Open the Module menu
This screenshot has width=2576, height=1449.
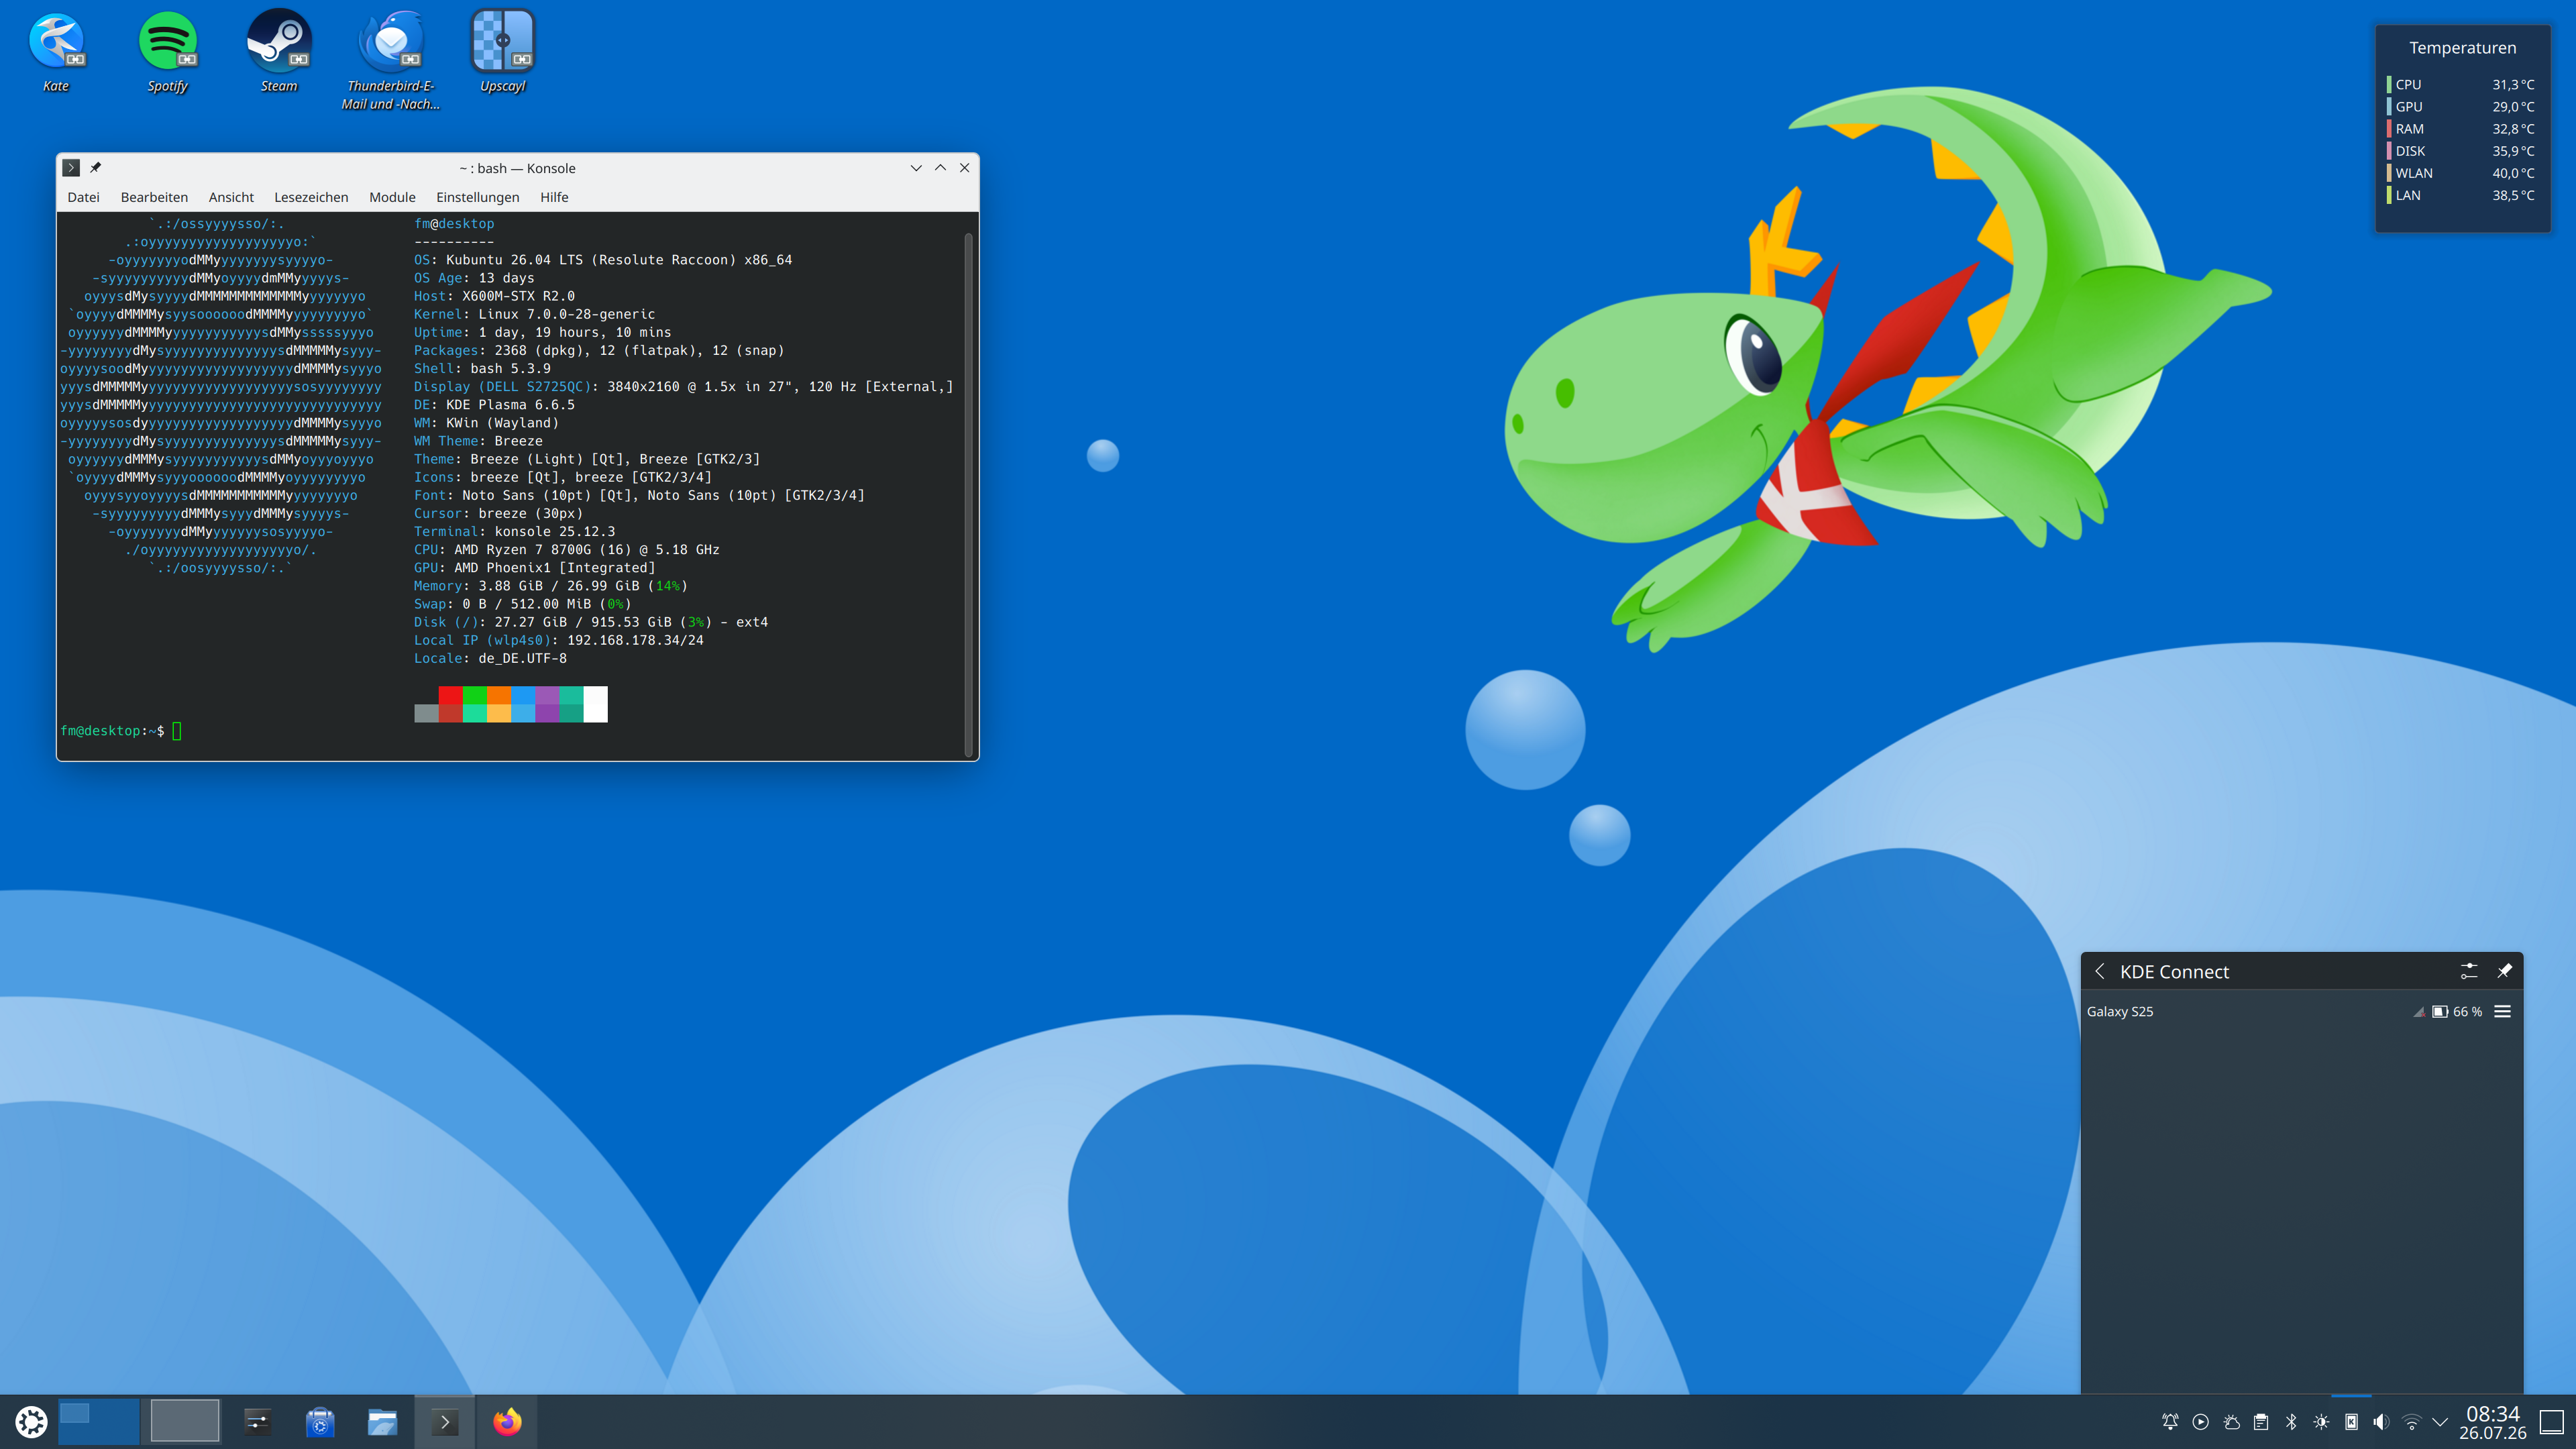392,197
